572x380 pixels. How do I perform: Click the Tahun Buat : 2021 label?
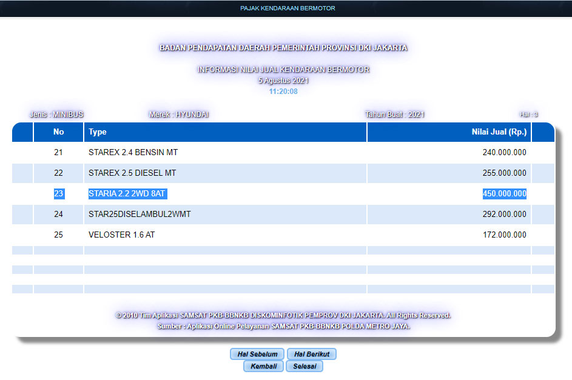click(x=395, y=115)
